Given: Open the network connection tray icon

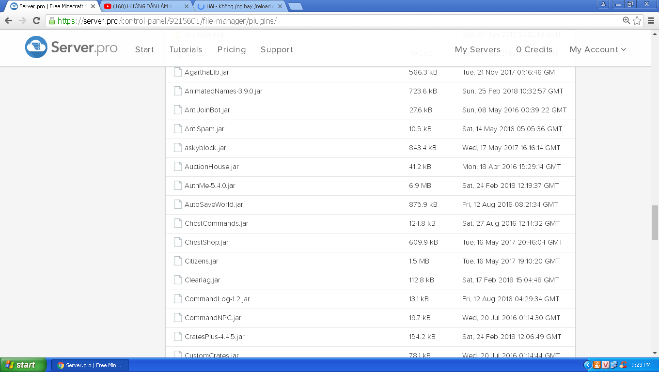Looking at the screenshot, I should coord(613,365).
